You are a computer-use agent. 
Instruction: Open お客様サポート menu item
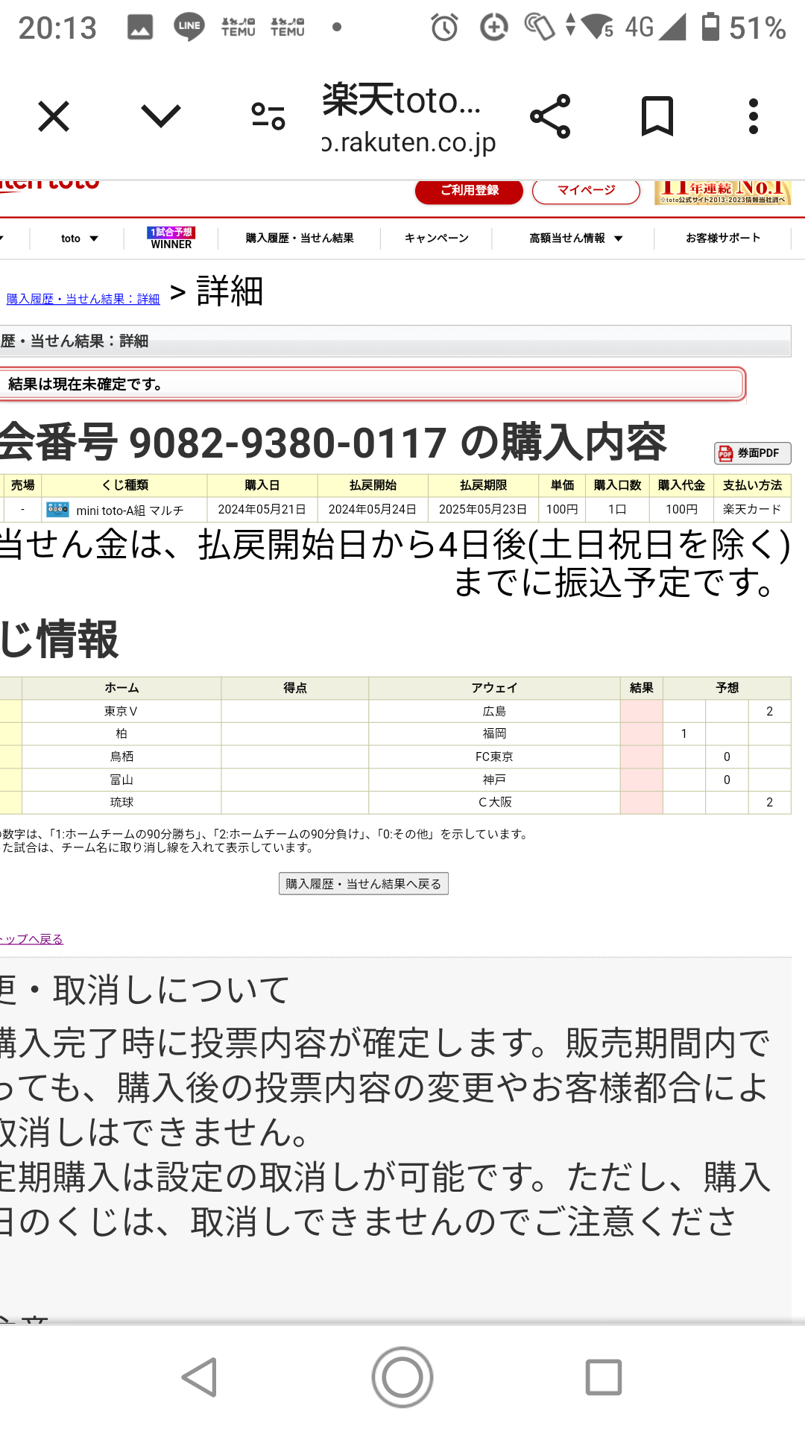click(x=723, y=238)
